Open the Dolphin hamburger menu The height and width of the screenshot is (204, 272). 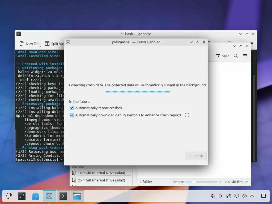pos(245,56)
